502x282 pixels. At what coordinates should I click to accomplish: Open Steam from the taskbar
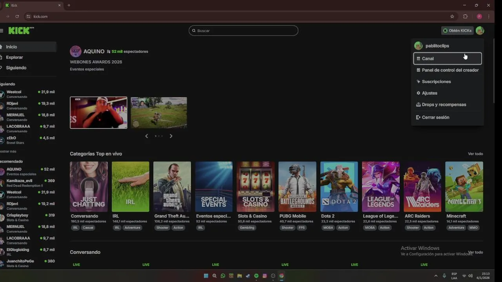coord(248,276)
